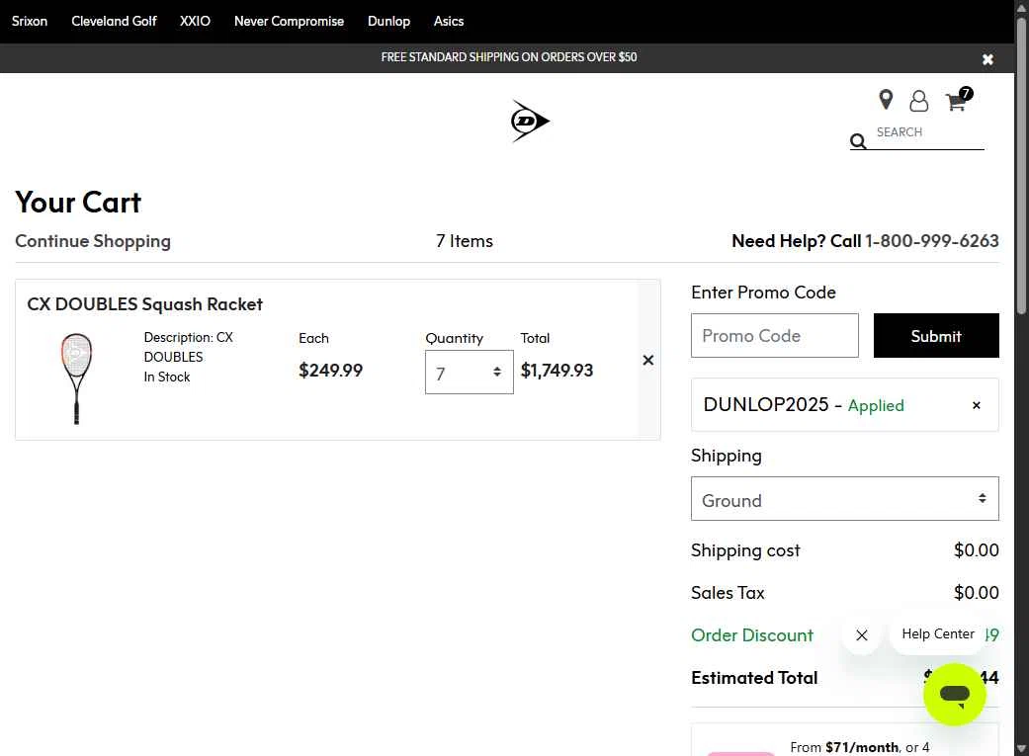
Task: Click the search magnifier icon
Action: [858, 141]
